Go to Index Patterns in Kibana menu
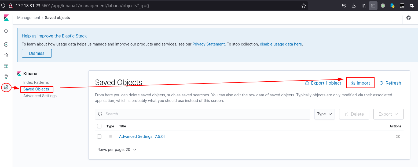 (x=36, y=82)
